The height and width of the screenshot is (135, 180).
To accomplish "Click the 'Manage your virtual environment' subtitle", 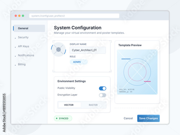I will tap(89, 33).
